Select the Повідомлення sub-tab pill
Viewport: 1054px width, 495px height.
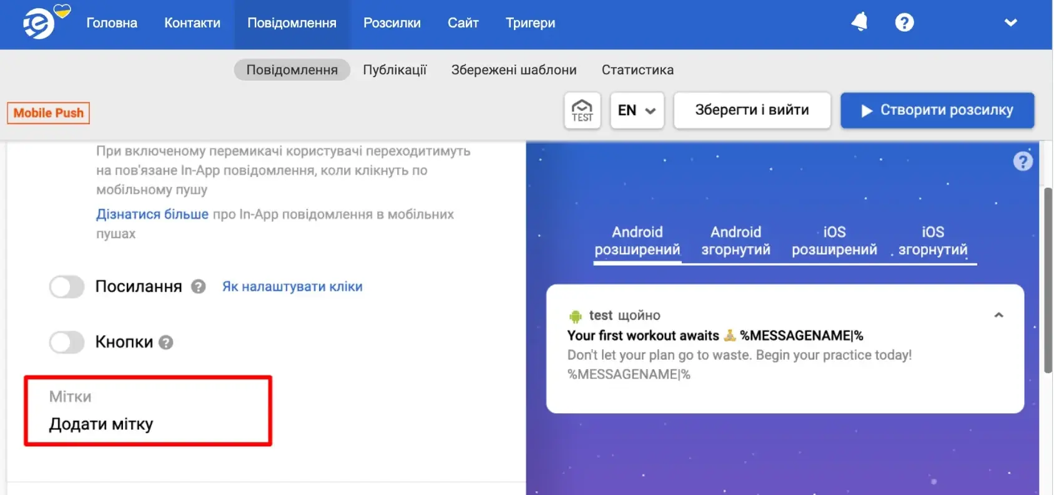click(292, 70)
